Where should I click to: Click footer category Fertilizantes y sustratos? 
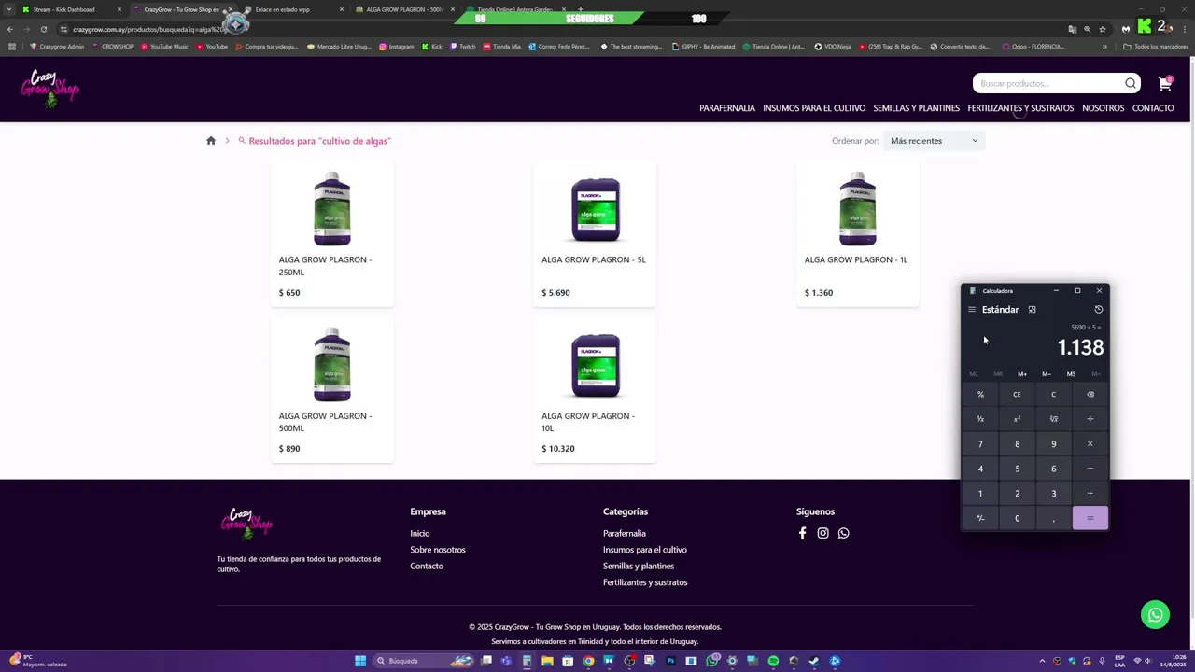point(645,582)
